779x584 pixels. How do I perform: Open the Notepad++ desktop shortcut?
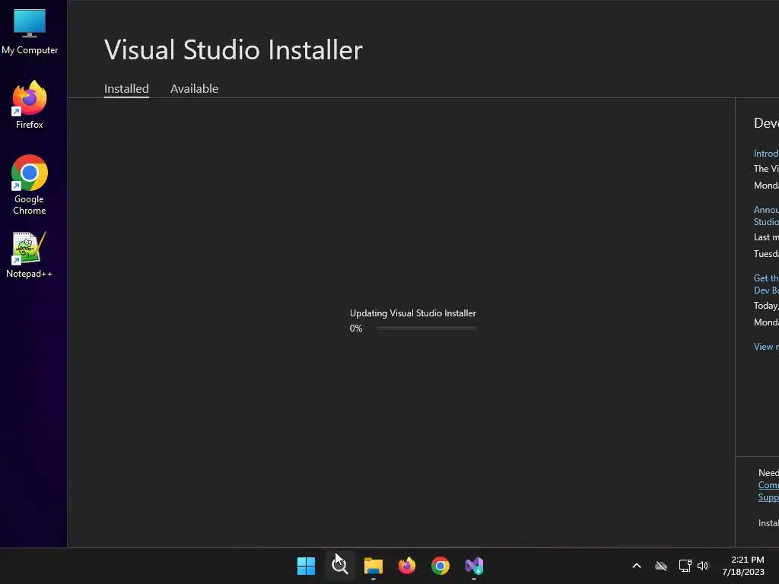click(x=30, y=254)
